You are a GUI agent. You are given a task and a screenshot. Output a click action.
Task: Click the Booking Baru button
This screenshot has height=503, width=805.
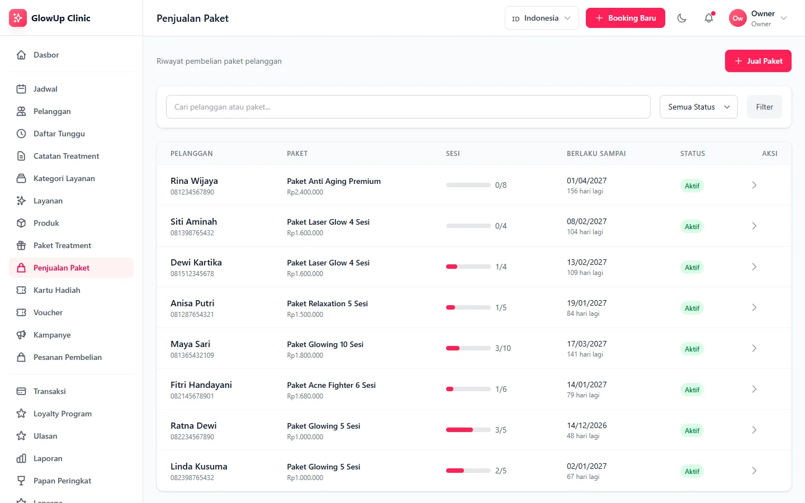626,18
